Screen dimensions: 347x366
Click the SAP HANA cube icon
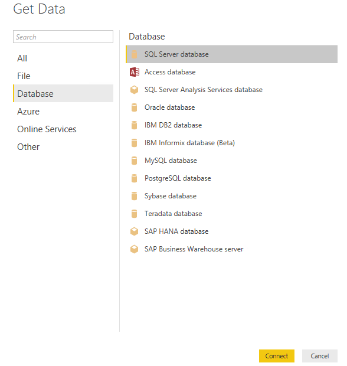click(134, 231)
